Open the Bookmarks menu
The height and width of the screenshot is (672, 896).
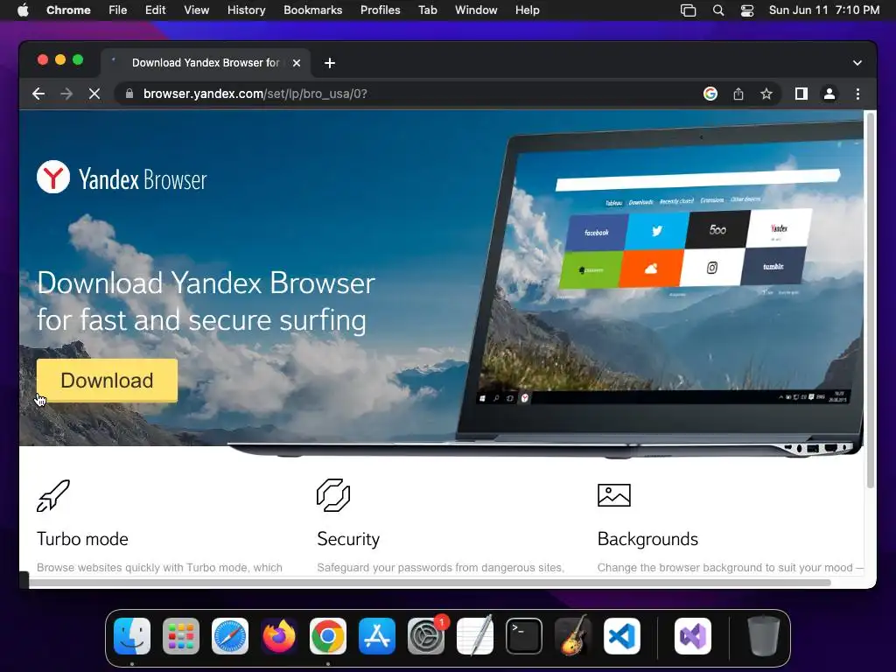point(312,10)
